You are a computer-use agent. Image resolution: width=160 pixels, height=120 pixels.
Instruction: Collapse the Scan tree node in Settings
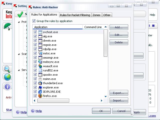click(19, 54)
